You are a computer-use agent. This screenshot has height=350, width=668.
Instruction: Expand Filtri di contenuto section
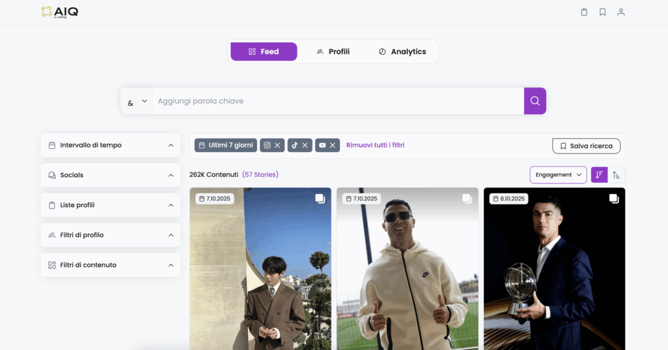[x=110, y=265]
